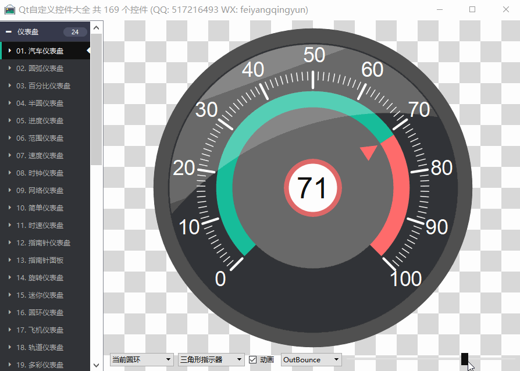
Task: Select 01. 汽车仪表盘 item
Action: (45, 51)
